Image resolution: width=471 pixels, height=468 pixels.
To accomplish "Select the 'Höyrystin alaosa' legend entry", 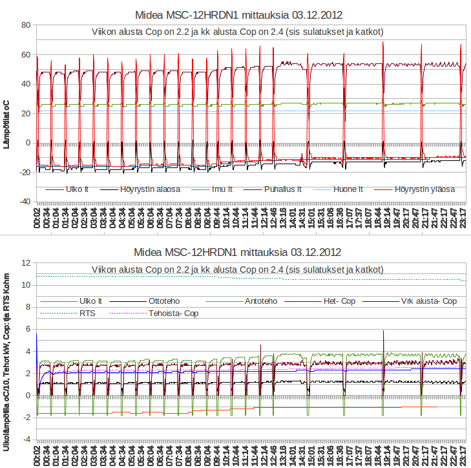I will pos(149,189).
